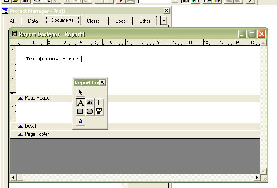Switch to the All tab
277x188 pixels.
(x=12, y=21)
